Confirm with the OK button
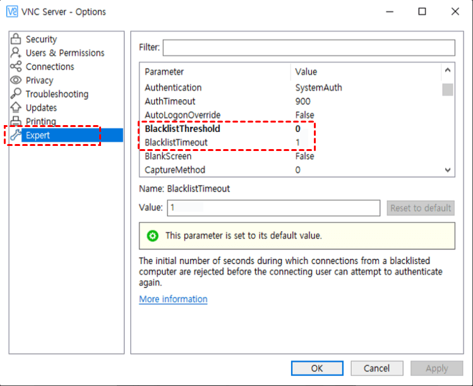 point(317,368)
